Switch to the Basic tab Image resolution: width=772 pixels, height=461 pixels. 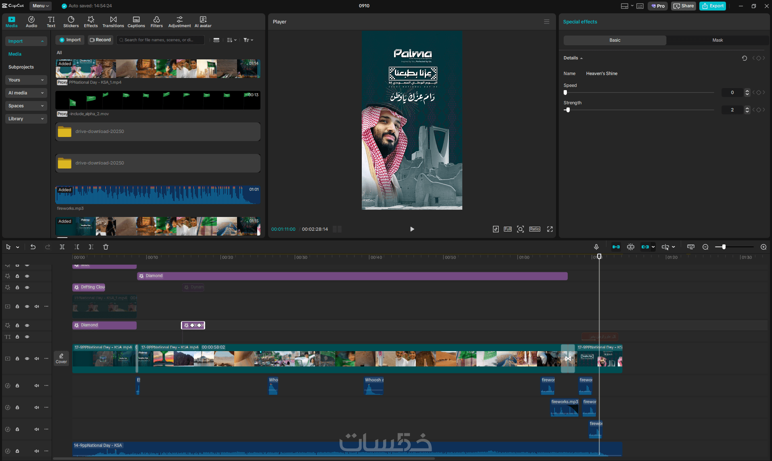615,40
